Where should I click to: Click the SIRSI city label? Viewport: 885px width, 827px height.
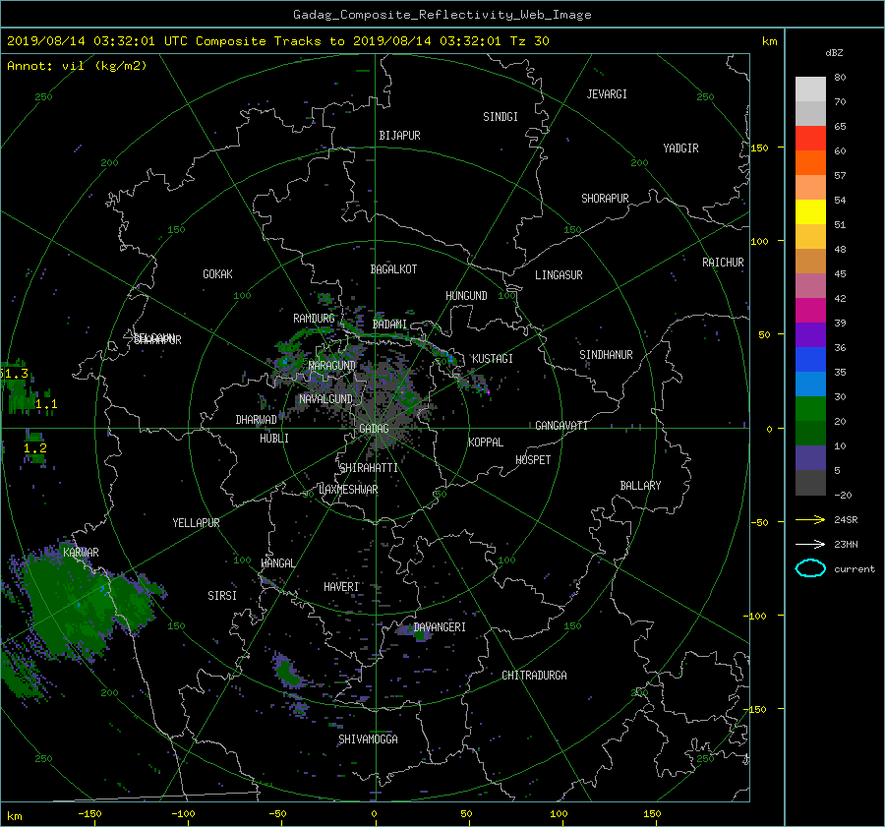pos(222,596)
